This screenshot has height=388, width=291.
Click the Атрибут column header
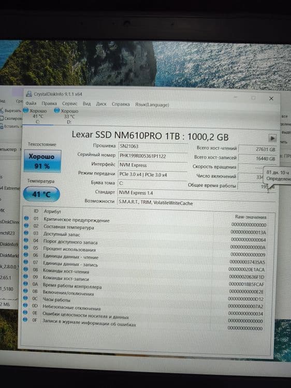pos(52,211)
